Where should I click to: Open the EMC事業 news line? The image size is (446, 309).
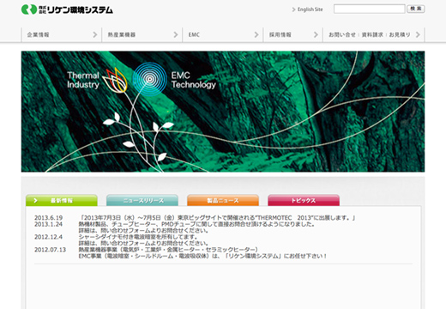202,256
